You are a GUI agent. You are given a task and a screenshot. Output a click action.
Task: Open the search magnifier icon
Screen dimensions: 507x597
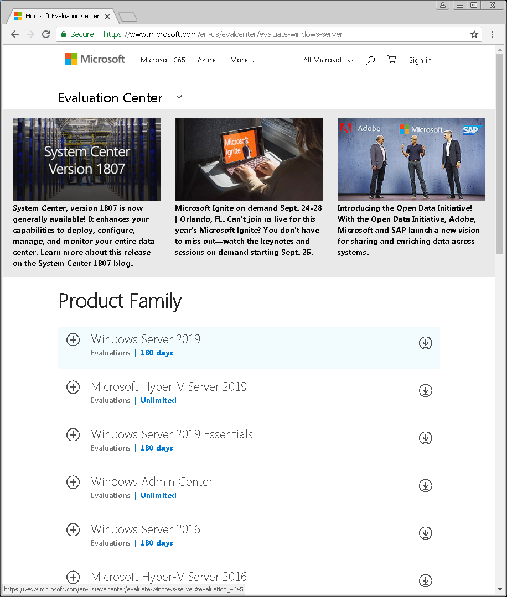[370, 60]
